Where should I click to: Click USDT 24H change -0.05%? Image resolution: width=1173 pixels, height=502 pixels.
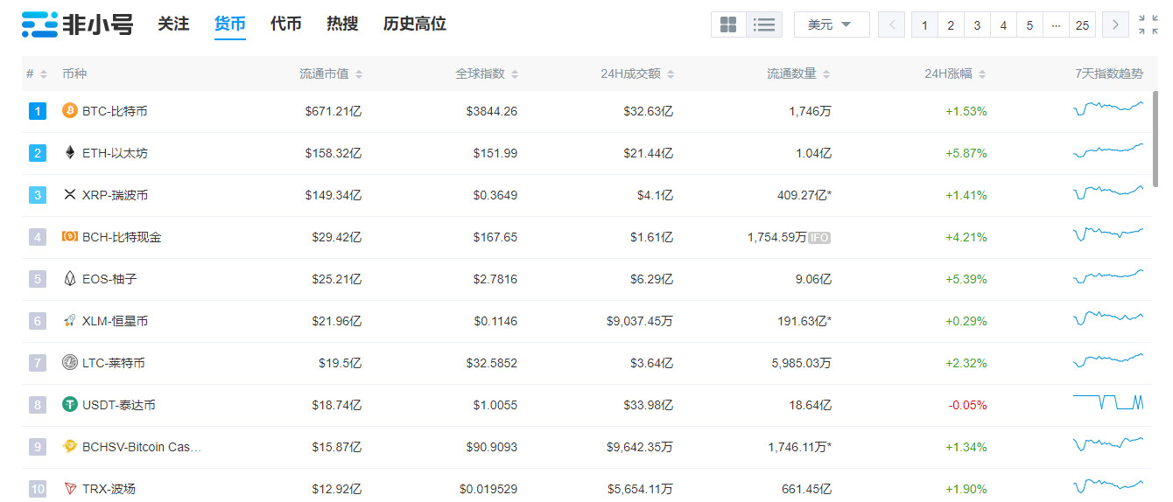pyautogui.click(x=967, y=405)
